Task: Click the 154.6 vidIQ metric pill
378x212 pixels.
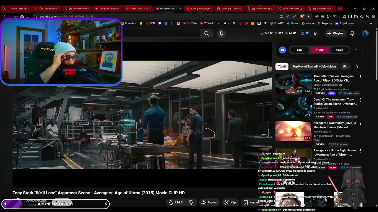Action: pos(340,50)
